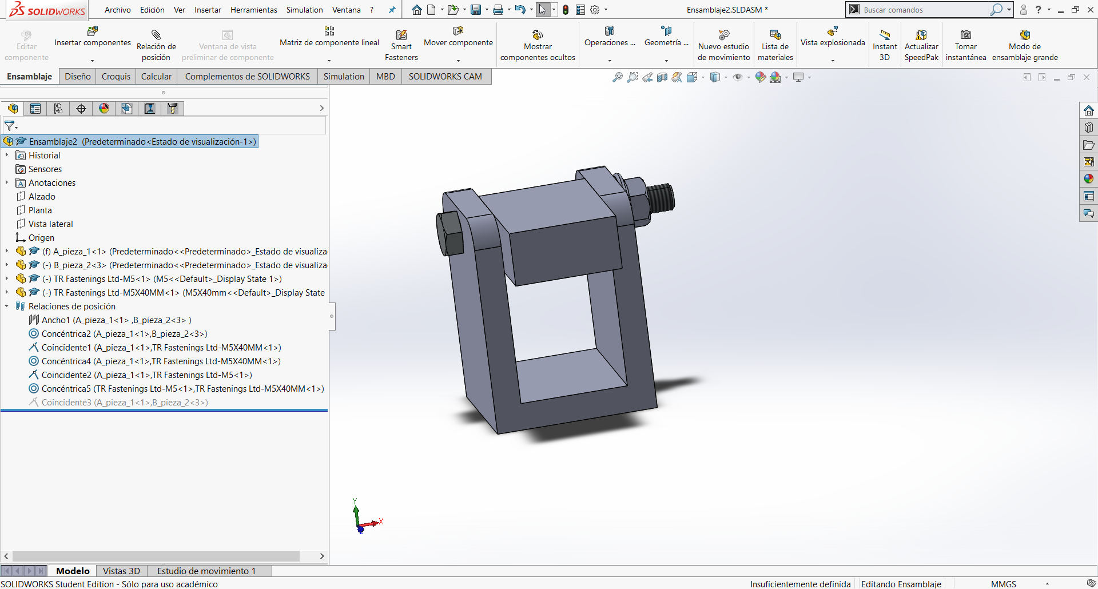
Task: Select the Concéntrica2 mate in tree
Action: (x=124, y=334)
